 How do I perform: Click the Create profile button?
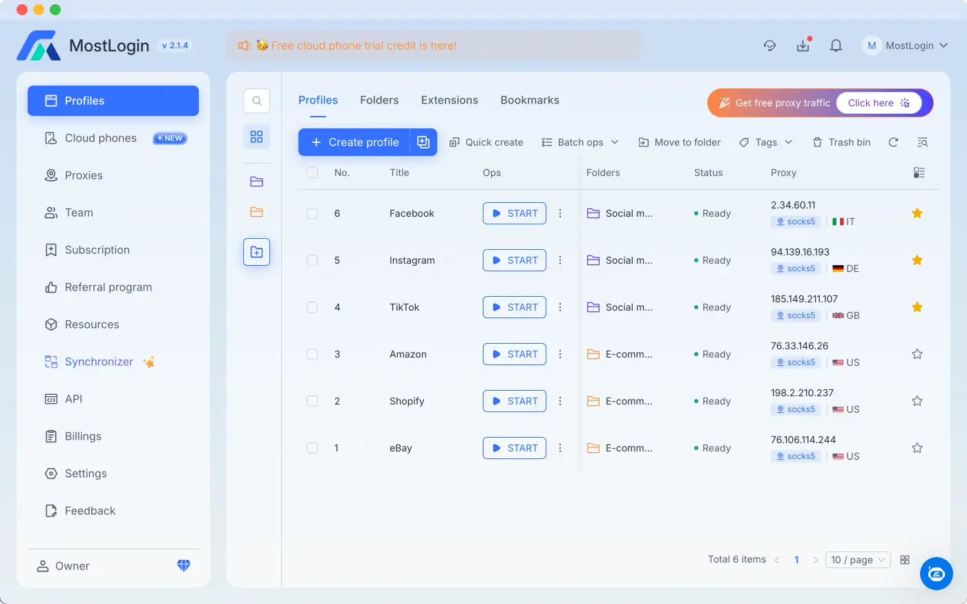click(x=354, y=142)
